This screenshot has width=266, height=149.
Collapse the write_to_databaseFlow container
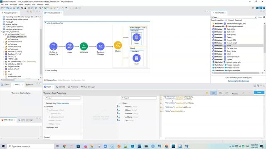45,23
